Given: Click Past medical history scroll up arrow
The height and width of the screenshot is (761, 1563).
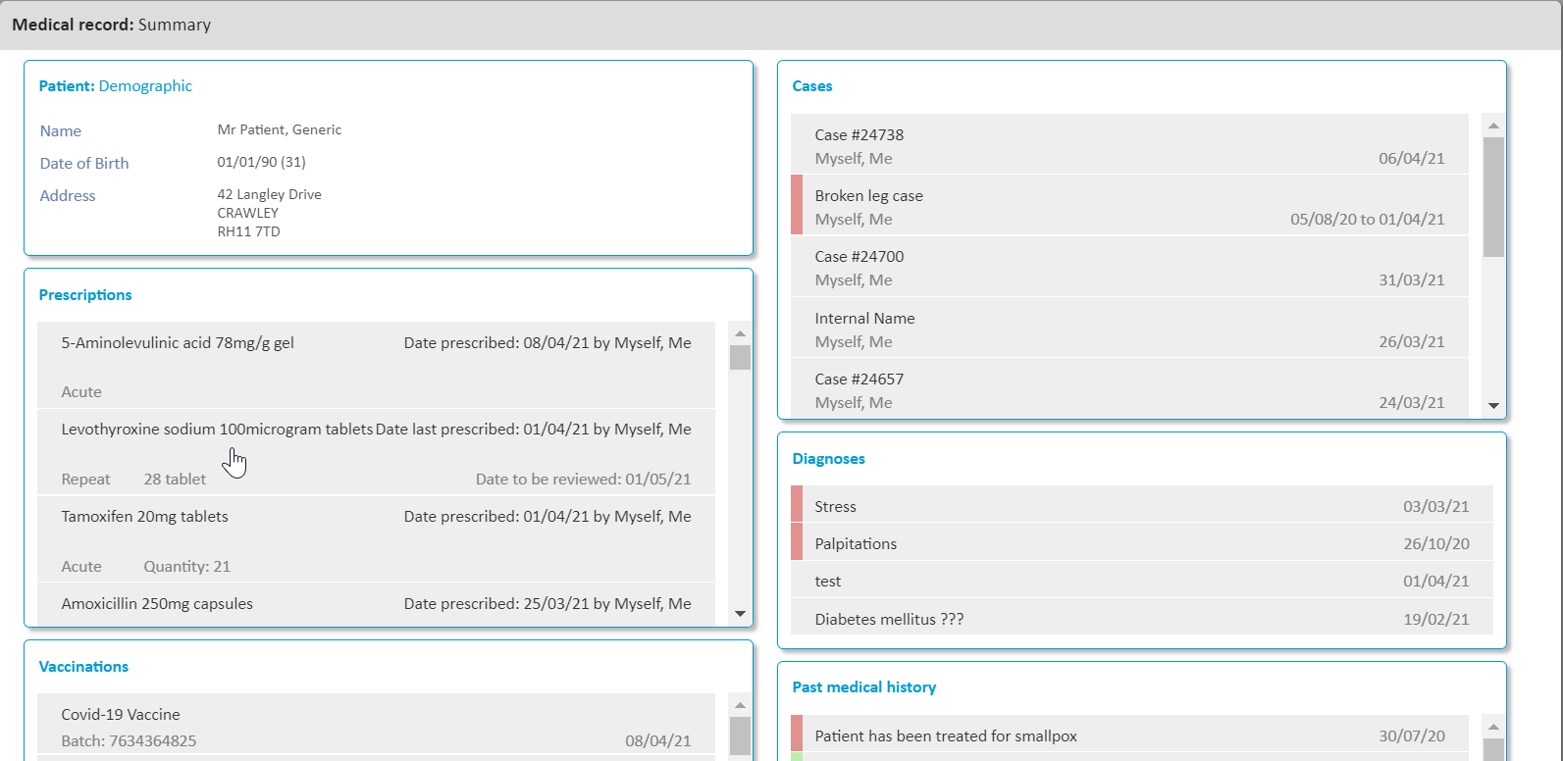Looking at the screenshot, I should [1493, 727].
